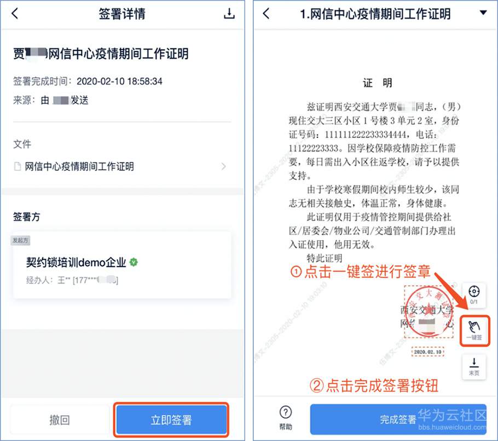Click the 立即签署 button

pos(171,420)
